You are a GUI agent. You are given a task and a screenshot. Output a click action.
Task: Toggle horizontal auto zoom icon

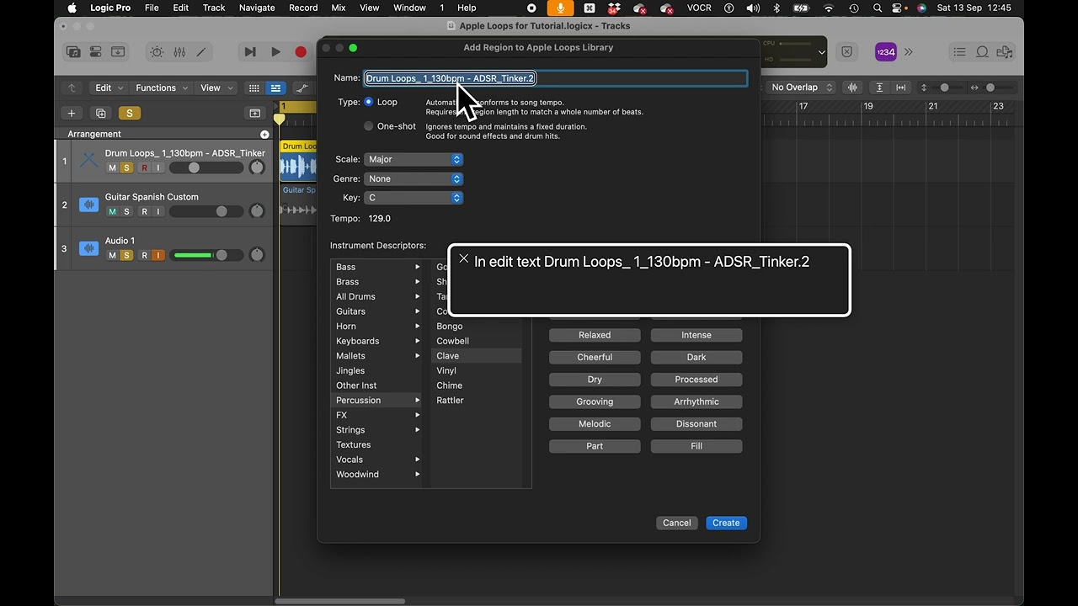901,88
